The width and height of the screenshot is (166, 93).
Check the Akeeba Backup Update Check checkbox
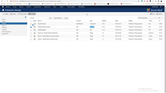[x=31, y=39]
